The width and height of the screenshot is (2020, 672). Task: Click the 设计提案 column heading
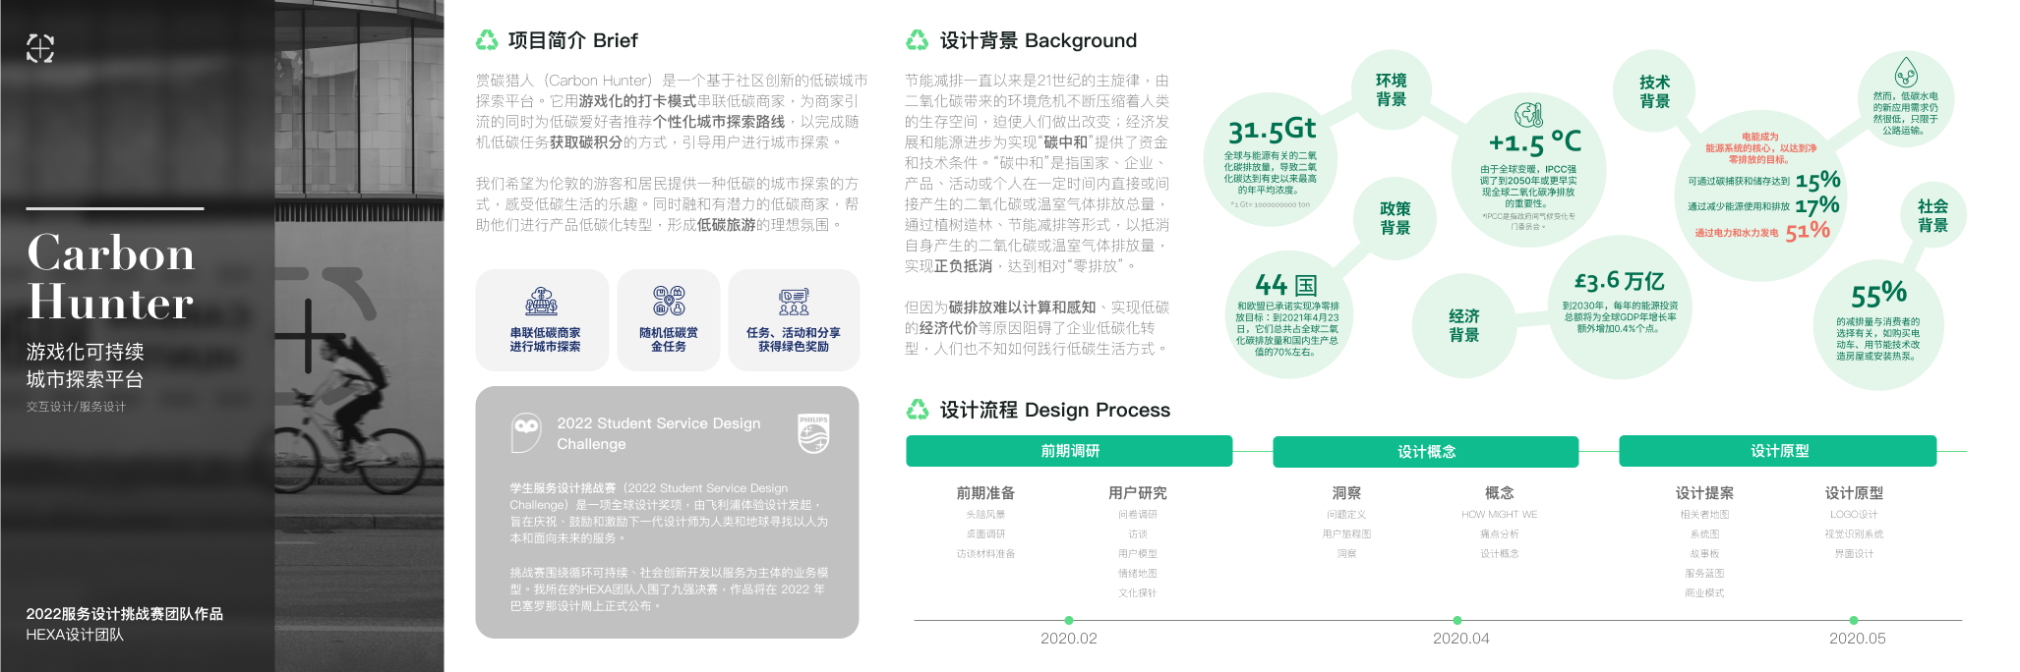1704,493
